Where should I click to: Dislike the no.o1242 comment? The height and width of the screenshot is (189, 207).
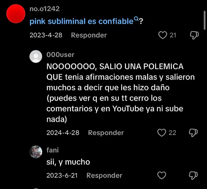click(x=194, y=35)
